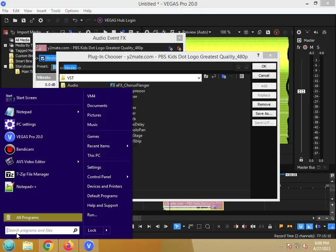Open the video preview properties gear

(x=147, y=32)
